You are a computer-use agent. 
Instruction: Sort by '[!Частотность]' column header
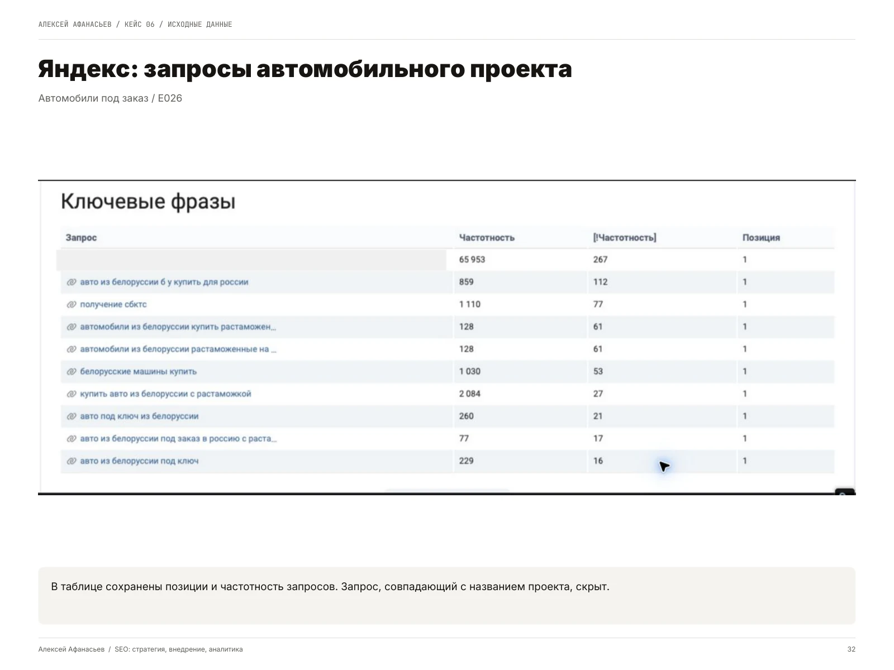pyautogui.click(x=625, y=237)
